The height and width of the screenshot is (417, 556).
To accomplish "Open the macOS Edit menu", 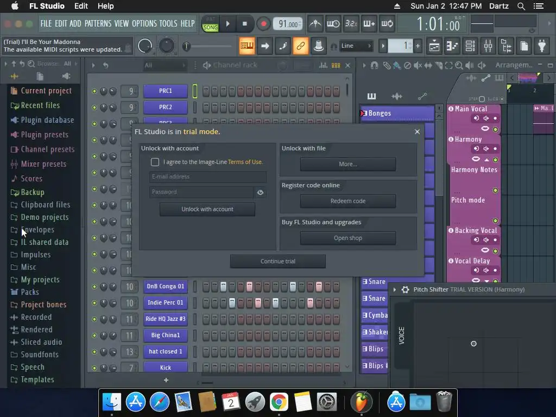I will point(81,6).
